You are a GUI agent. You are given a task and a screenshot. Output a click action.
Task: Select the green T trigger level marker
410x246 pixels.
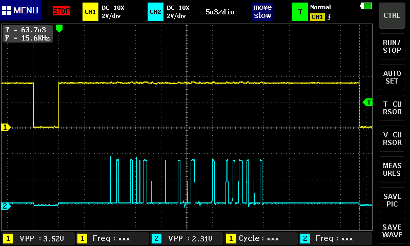(x=367, y=102)
